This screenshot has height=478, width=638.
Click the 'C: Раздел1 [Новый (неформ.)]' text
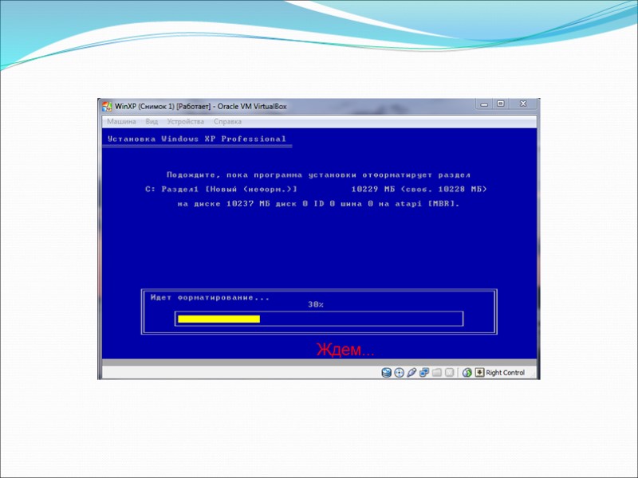tap(222, 190)
